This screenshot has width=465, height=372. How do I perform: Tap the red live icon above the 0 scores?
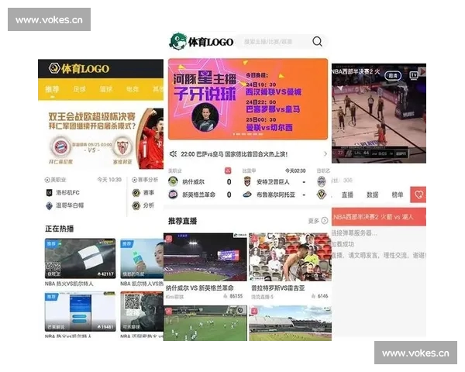click(228, 170)
